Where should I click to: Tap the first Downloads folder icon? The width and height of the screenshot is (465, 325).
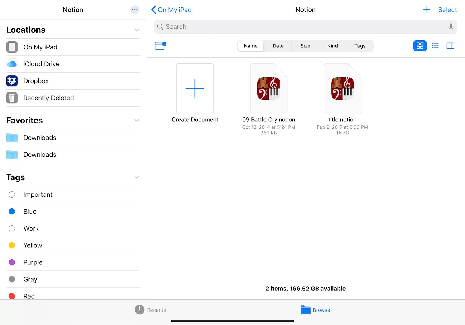coord(12,138)
